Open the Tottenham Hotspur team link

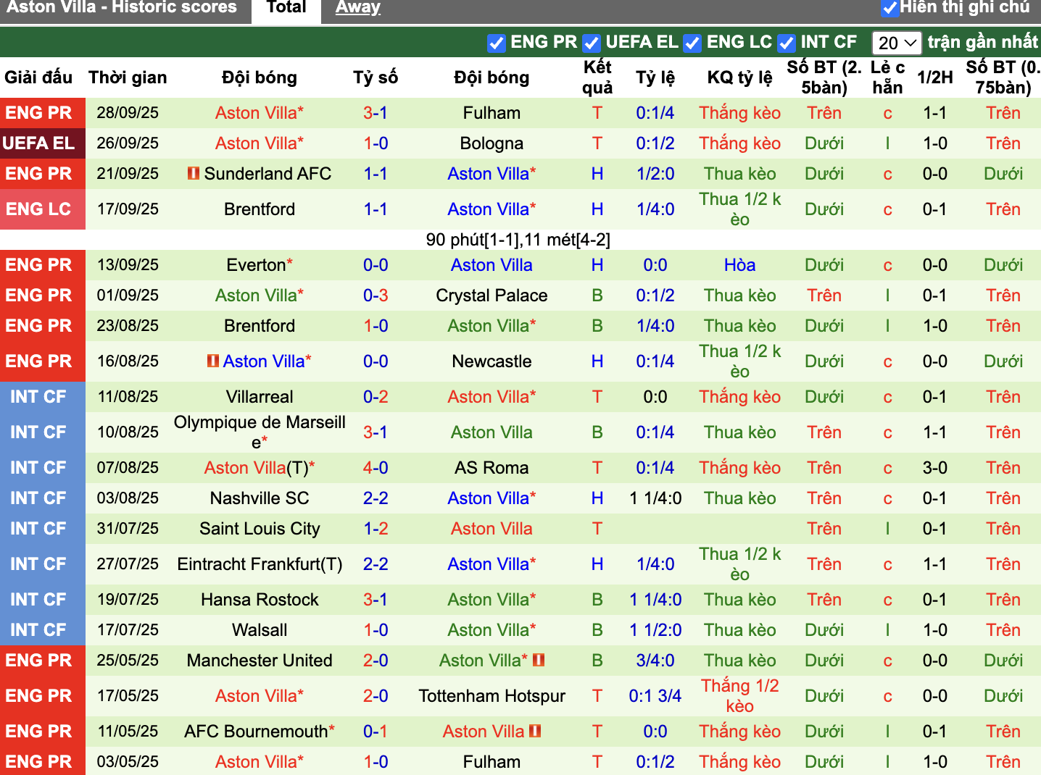[492, 696]
